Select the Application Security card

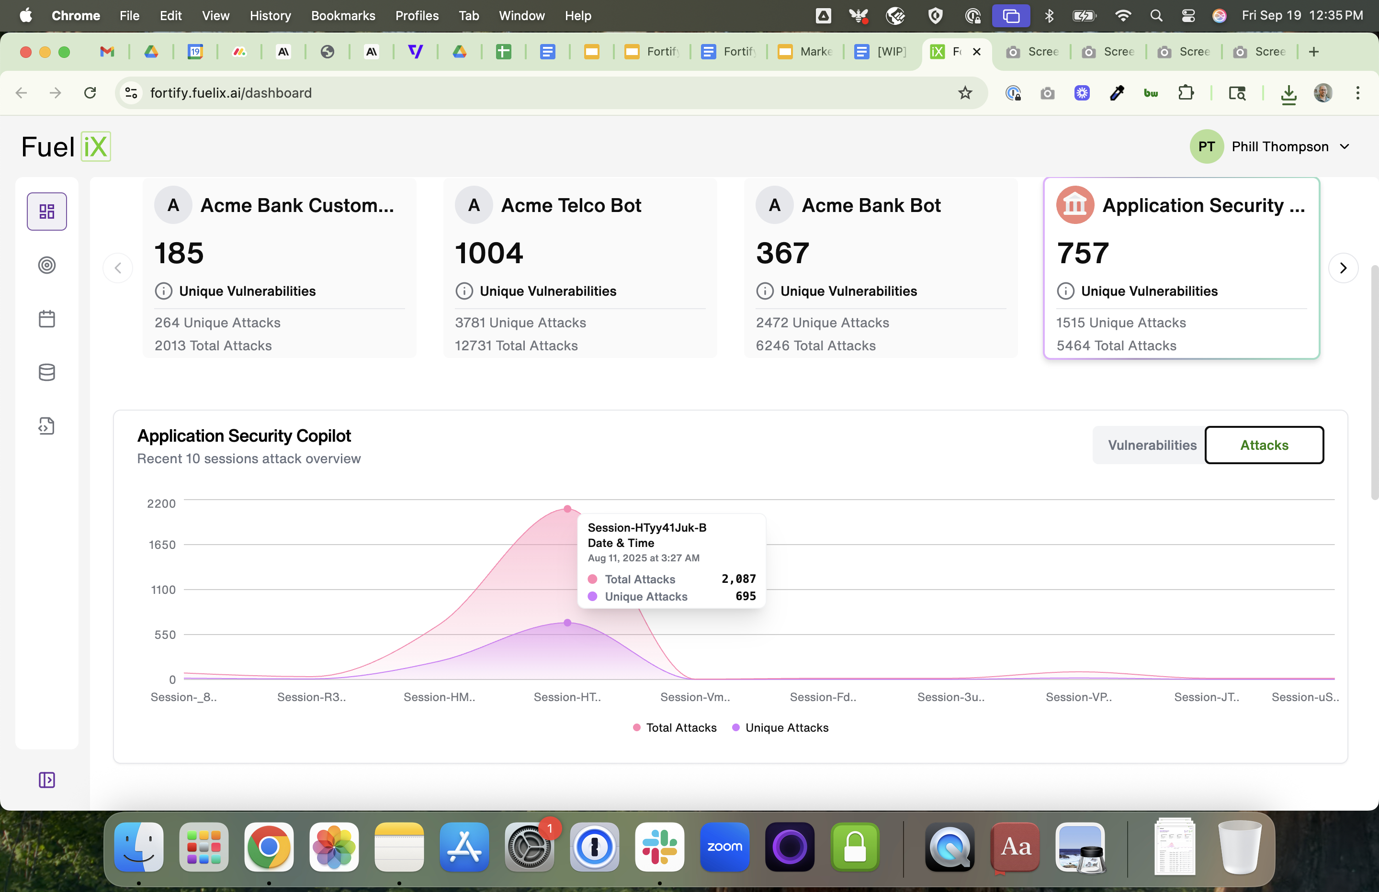(1181, 268)
